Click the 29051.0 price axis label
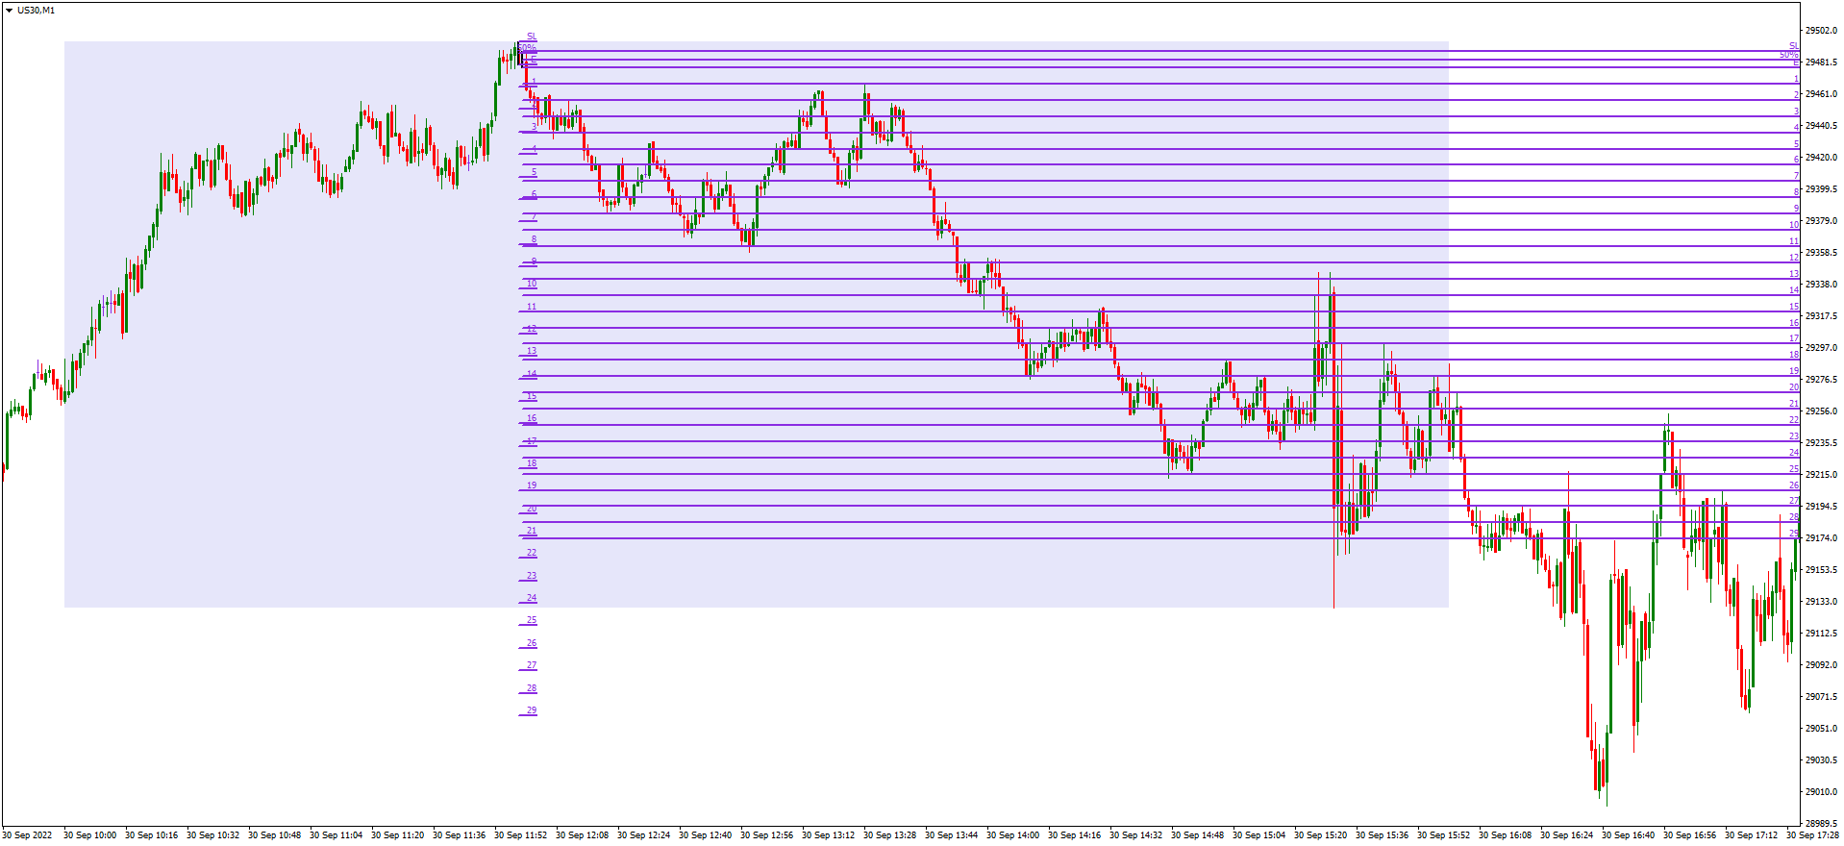 point(1821,729)
